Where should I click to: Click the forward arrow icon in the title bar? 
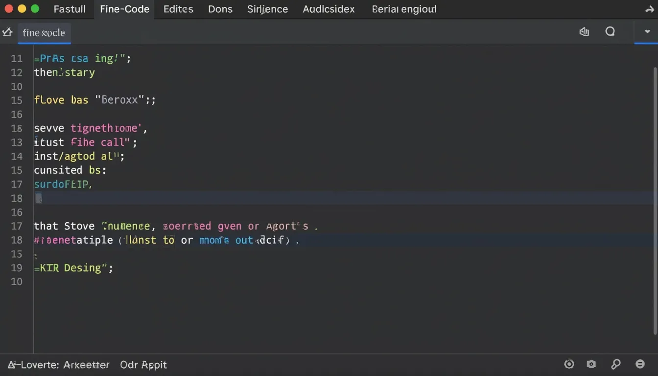(649, 9)
